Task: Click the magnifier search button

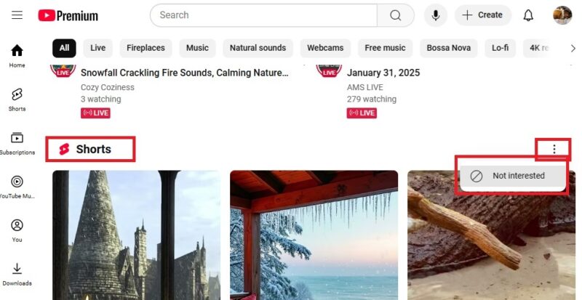Action: click(x=395, y=15)
